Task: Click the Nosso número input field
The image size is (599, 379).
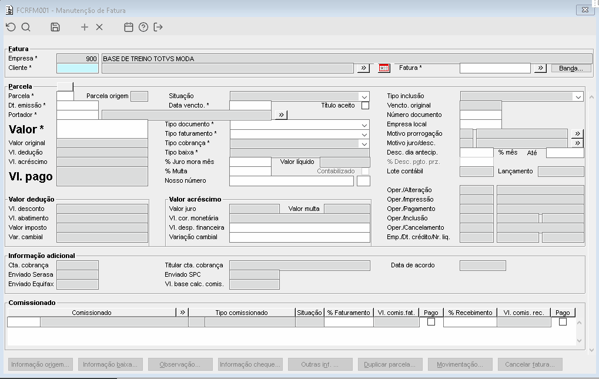Action: point(291,181)
